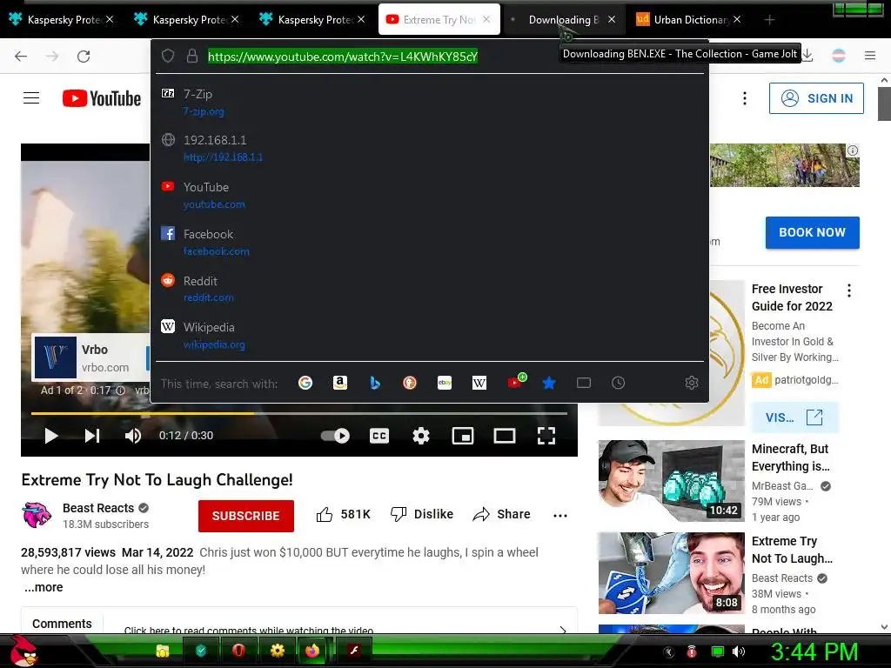
Task: Expand the Comments section chevron
Action: pos(563,630)
